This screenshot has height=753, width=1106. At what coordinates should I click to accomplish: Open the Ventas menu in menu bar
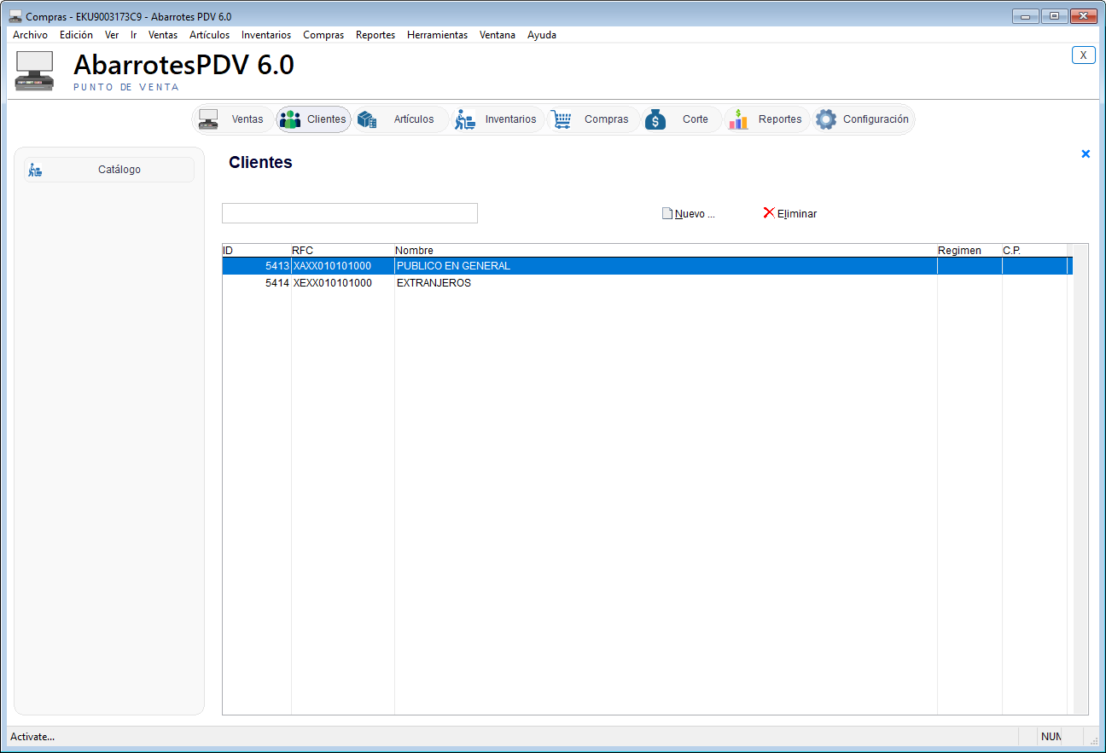click(163, 35)
